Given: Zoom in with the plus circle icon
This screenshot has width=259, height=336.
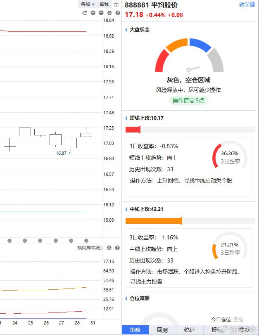Looking at the screenshot, I should point(93,13).
